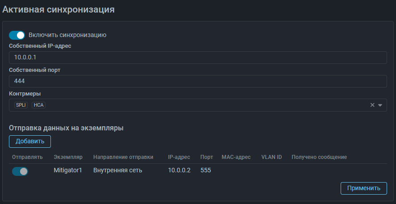Click the Собственный IP-адрес input field
Viewport: 396px width, 204px height.
coord(198,58)
